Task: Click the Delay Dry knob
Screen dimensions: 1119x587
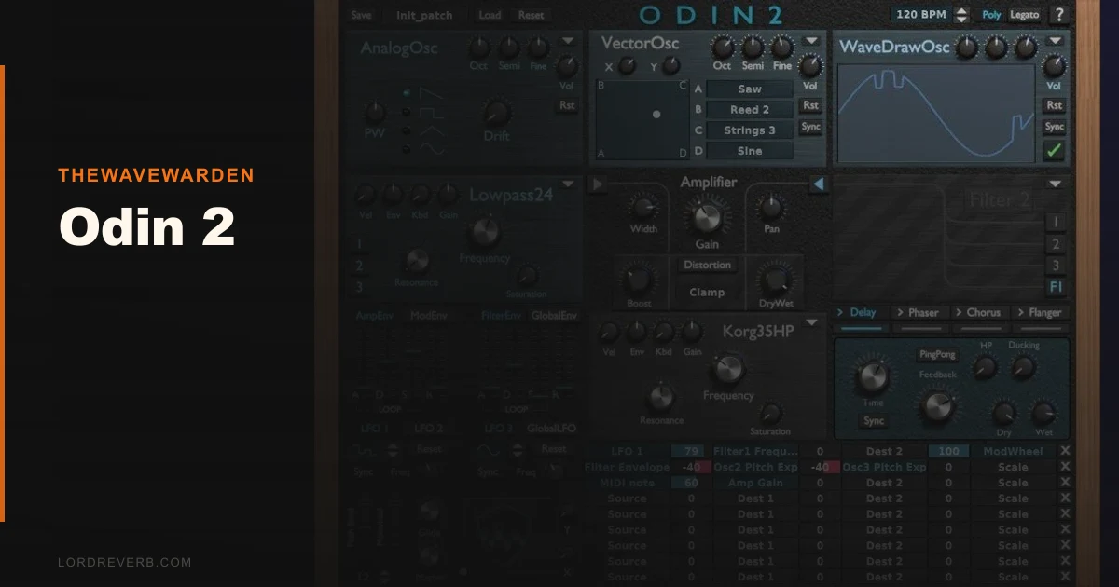Action: tap(1004, 413)
